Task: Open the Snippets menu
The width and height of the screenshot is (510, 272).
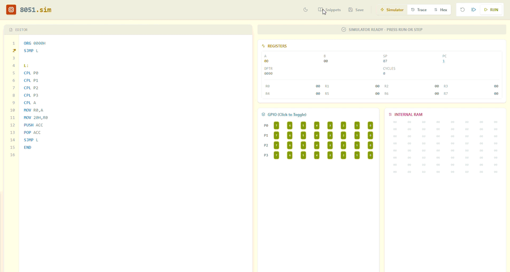Action: pos(329,10)
